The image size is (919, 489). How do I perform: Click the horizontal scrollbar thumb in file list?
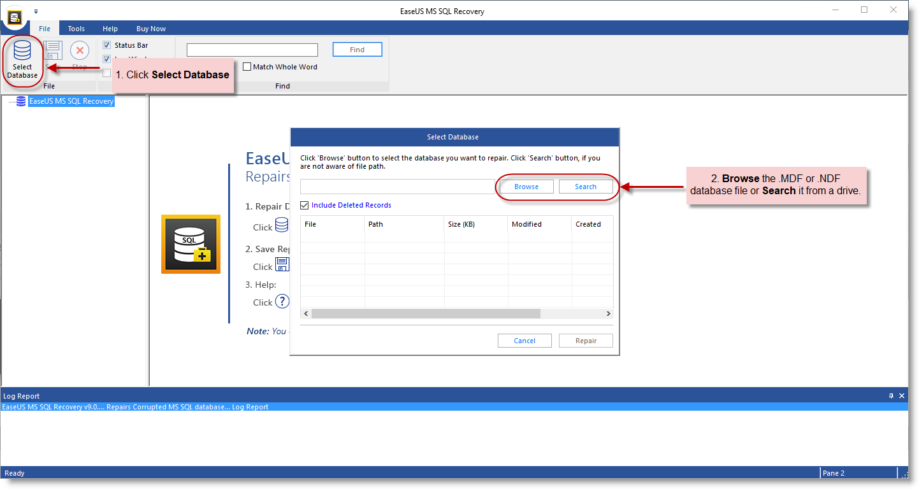426,314
